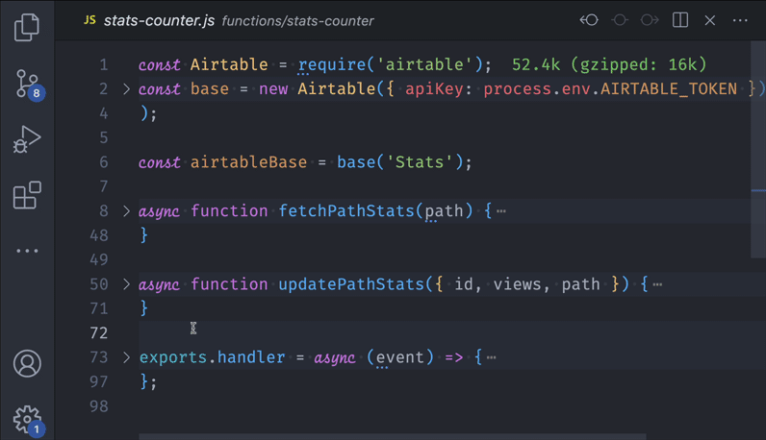Click line number 1

pyautogui.click(x=104, y=64)
